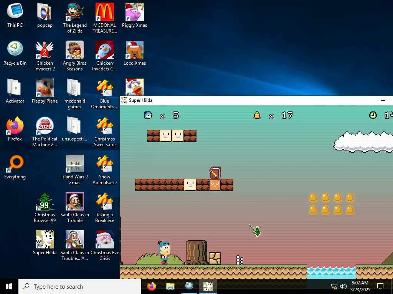Click the clock timer icon in HUD
The width and height of the screenshot is (393, 294).
click(x=373, y=115)
